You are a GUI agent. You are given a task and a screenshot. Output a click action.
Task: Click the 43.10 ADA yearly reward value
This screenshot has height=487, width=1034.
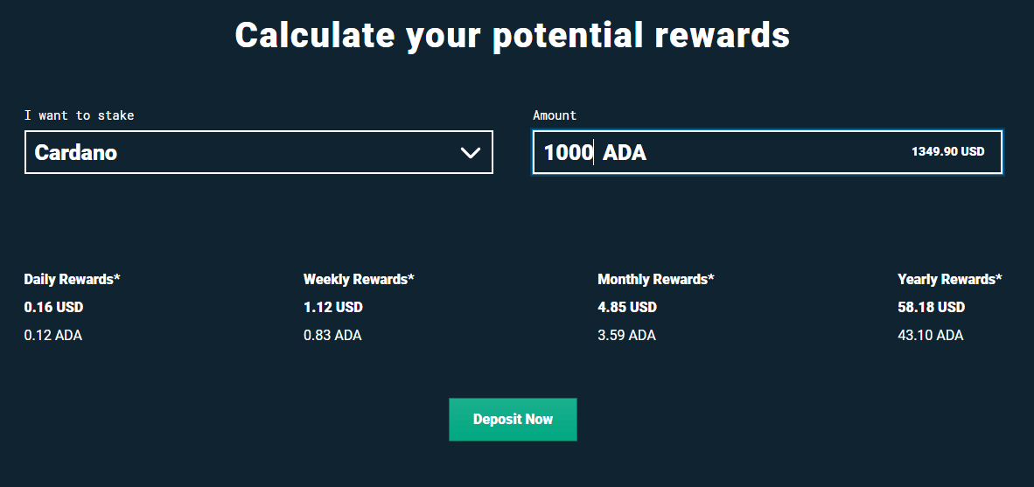[x=931, y=335]
